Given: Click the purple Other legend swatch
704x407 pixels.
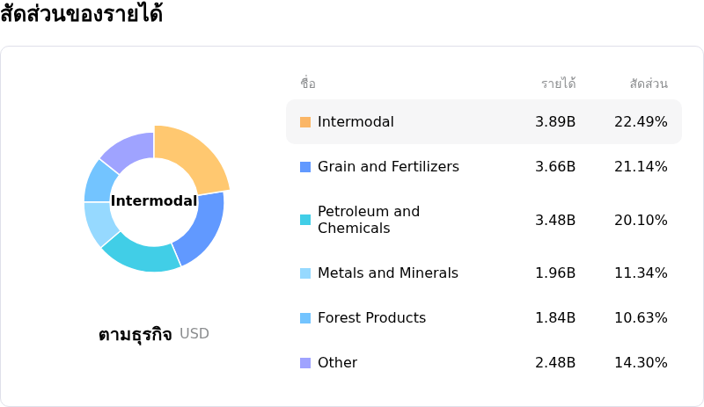Looking at the screenshot, I should 305,363.
